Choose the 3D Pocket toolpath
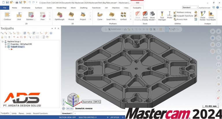The height and width of the screenshot is (119, 222). [71, 16]
